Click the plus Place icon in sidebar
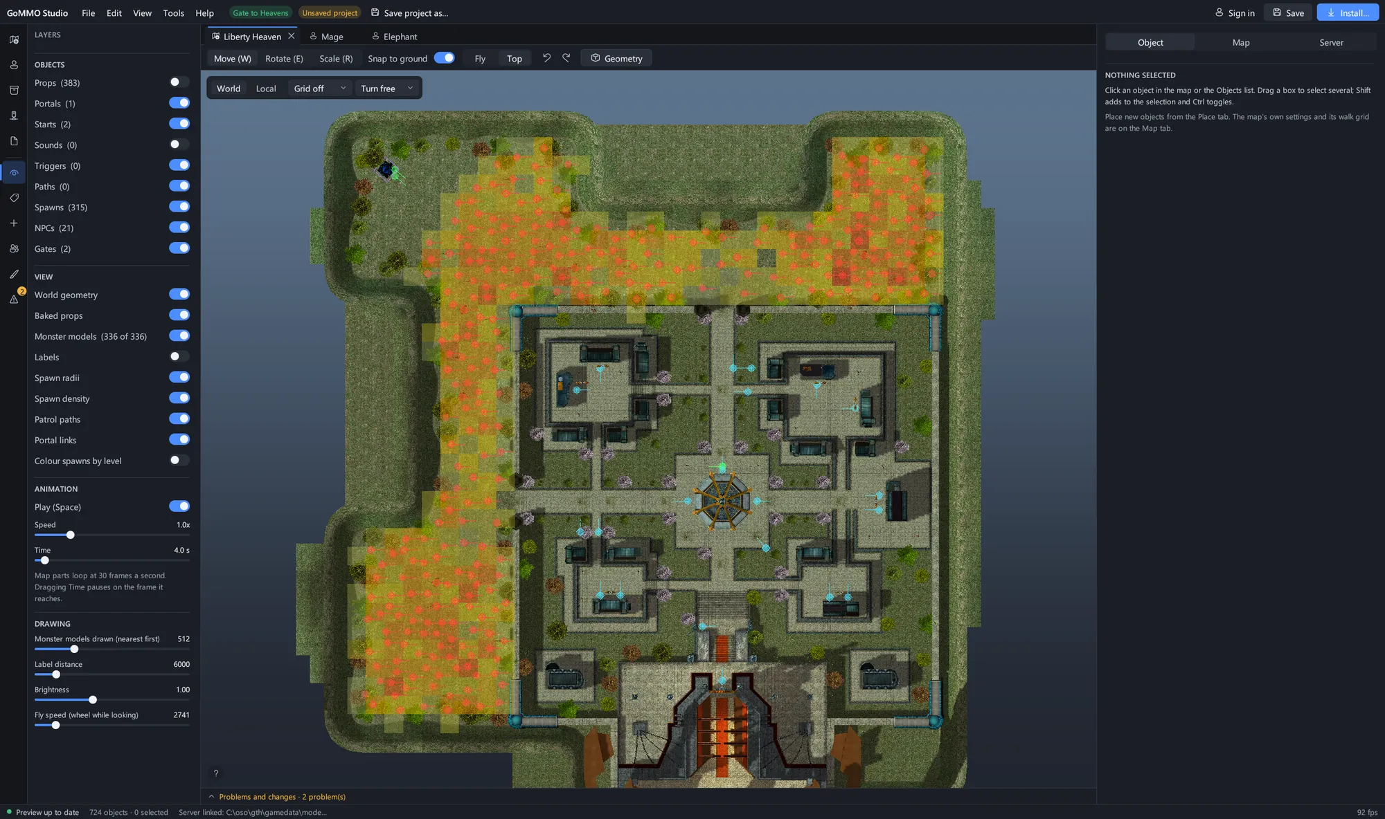 [x=14, y=223]
